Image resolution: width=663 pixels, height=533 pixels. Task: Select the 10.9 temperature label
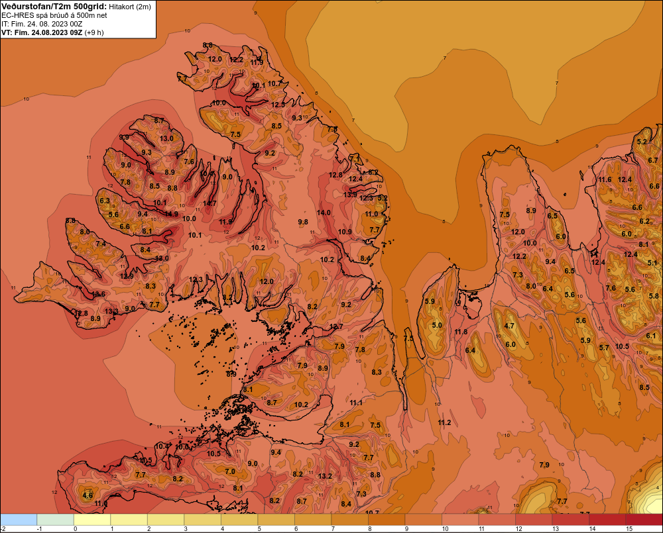[x=345, y=232]
